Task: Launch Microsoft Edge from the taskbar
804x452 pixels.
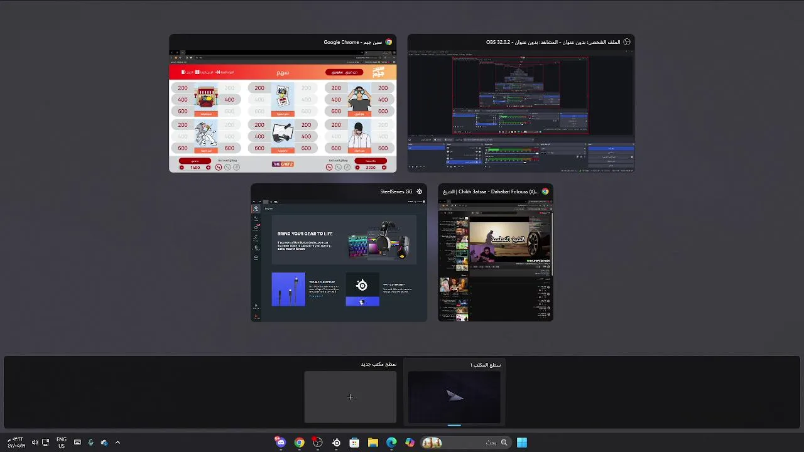Action: (x=392, y=443)
